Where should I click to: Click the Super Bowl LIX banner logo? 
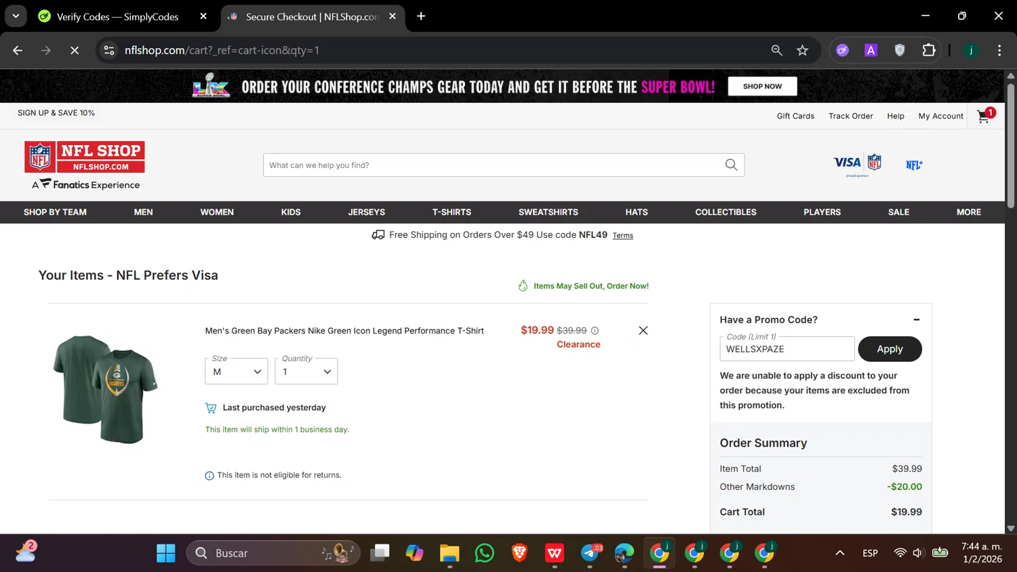[x=212, y=86]
